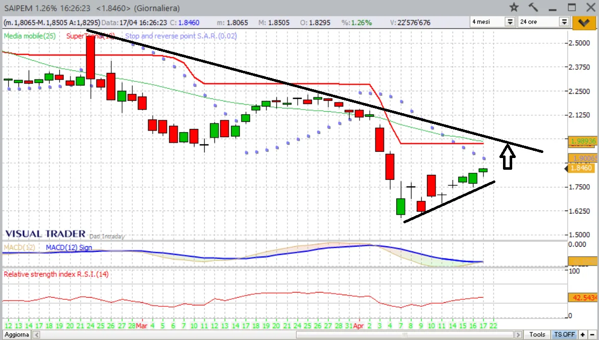Open the hammer settings tool
Screen dimensions: 599x340
coord(533,7)
